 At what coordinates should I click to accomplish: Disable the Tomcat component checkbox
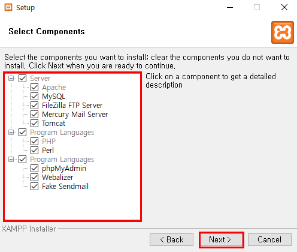pos(34,123)
